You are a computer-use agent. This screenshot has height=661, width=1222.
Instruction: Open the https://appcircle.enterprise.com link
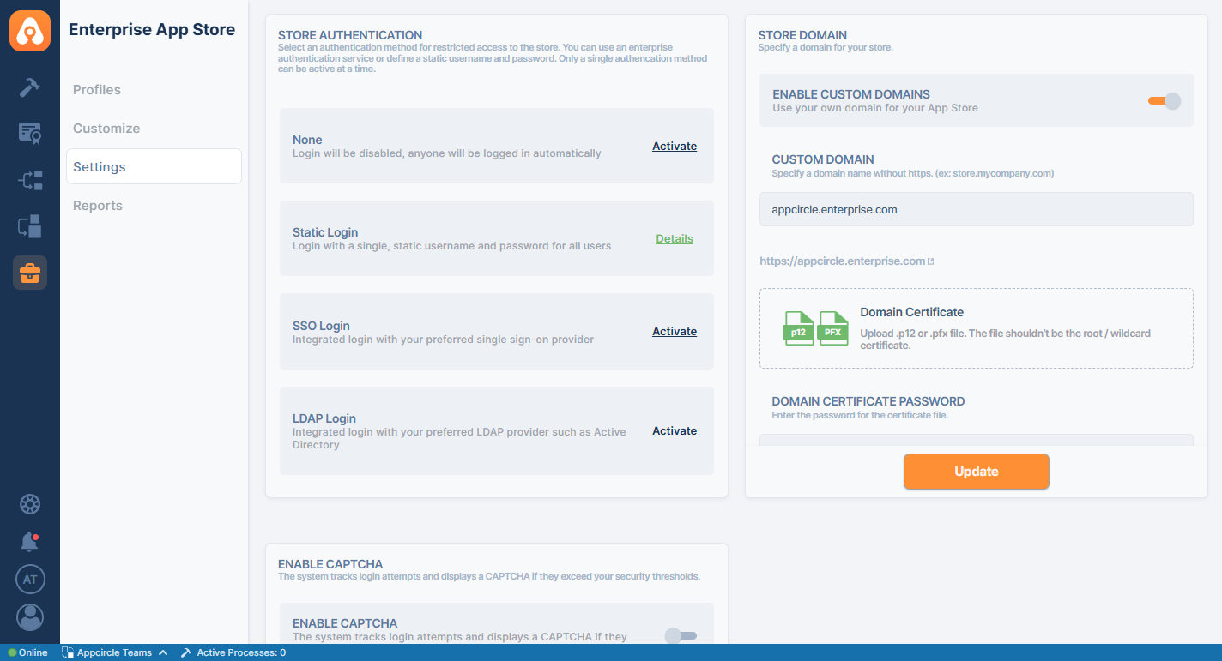843,261
